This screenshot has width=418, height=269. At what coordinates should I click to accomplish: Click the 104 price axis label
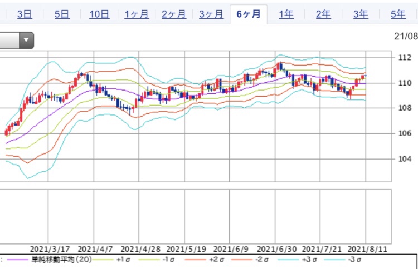405,159
